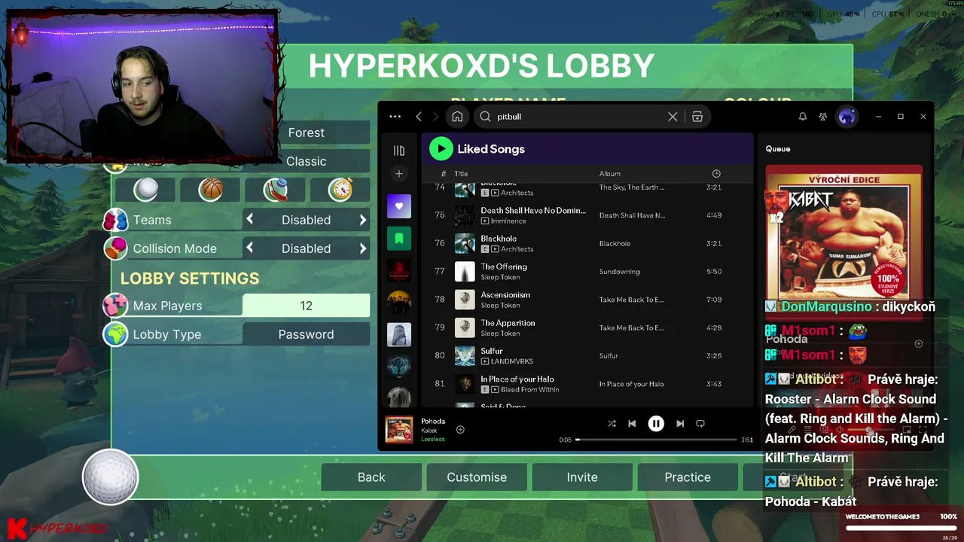Select the basketball icon button

(x=211, y=190)
